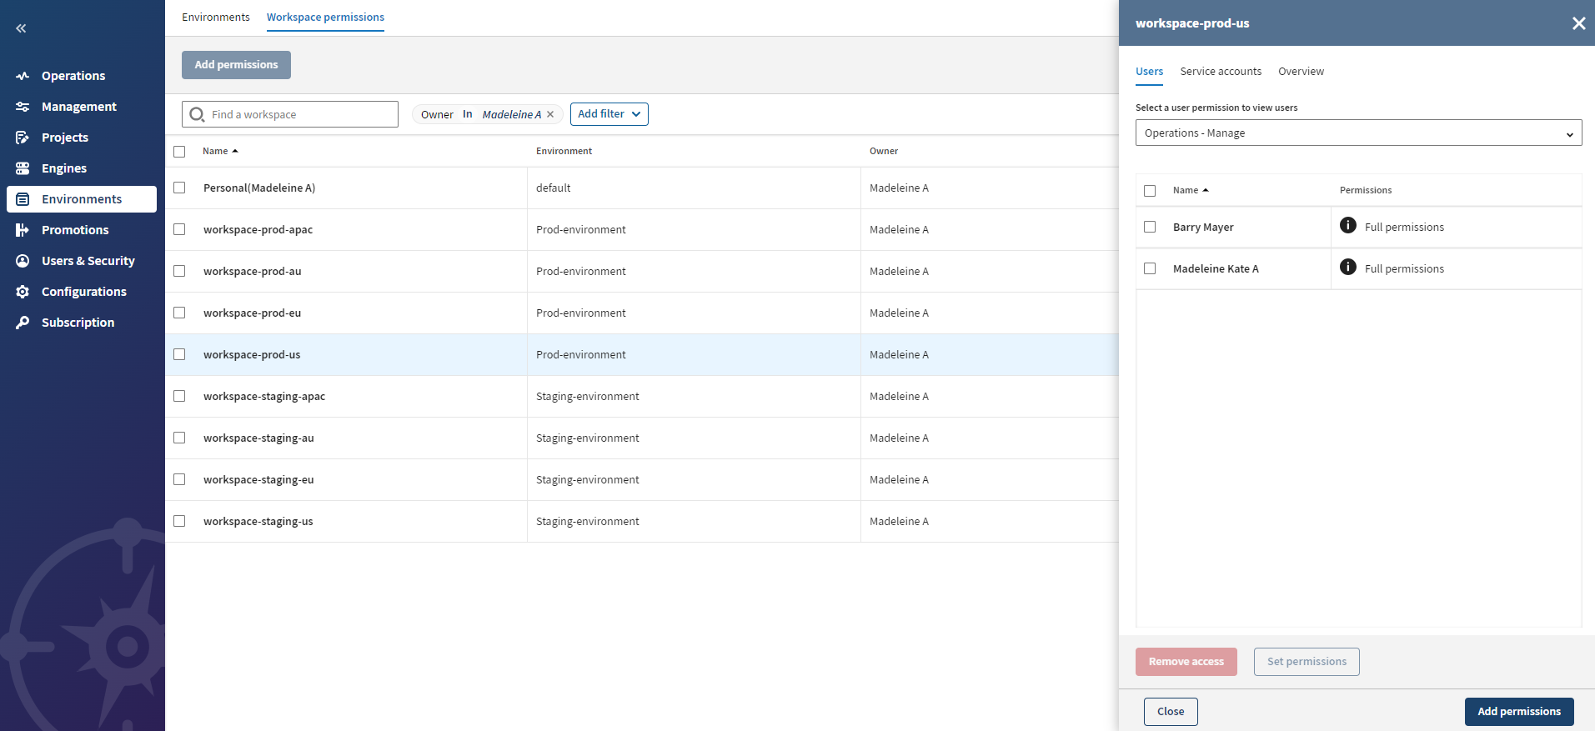
Task: Open Promotions section icon
Action: 23,230
